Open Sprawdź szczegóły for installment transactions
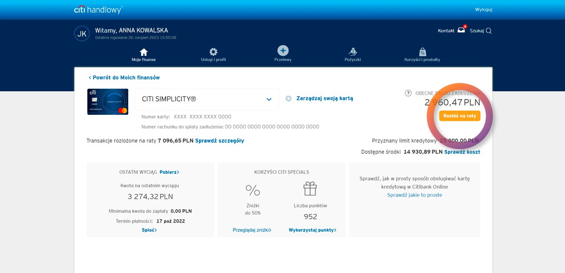Viewport: 565px width, 273px height. coord(219,141)
